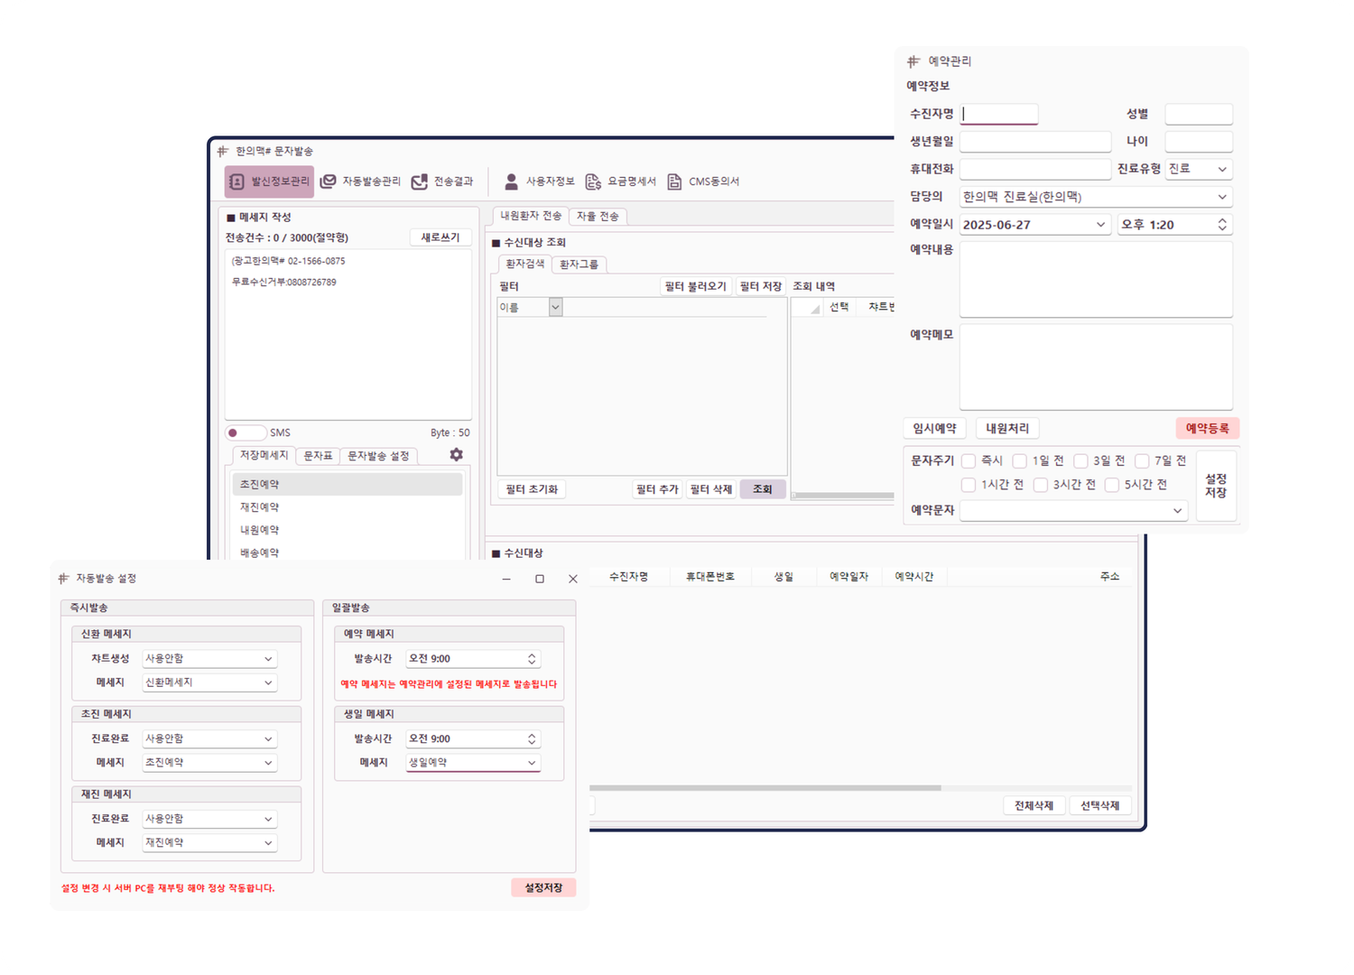
Task: Open 자동발송관리 from the toolbar
Action: [360, 181]
